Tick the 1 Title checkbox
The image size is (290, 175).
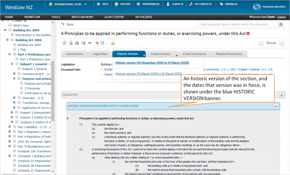[x=15, y=49]
